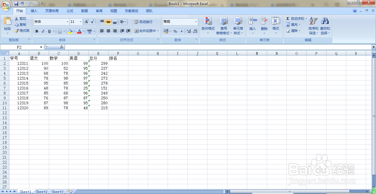Toggle middle vertical alignment

(x=108, y=22)
